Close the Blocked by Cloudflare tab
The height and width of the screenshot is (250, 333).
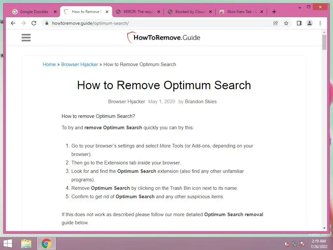click(x=210, y=12)
